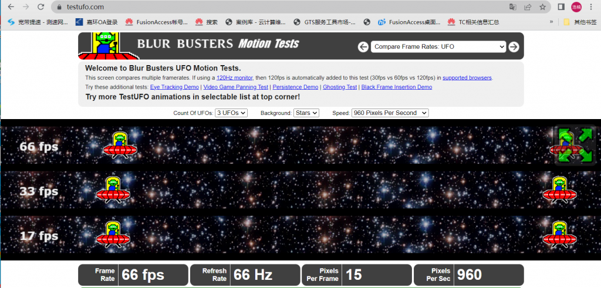Reload the page with refresh icon

coord(40,7)
